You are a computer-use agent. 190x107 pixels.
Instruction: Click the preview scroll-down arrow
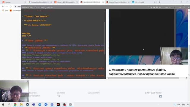point(189,75)
